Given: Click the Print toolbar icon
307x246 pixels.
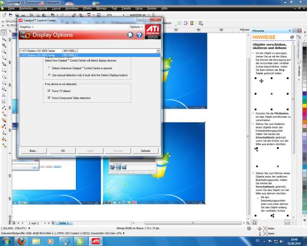Looking at the screenshot, I should click(x=23, y=15).
